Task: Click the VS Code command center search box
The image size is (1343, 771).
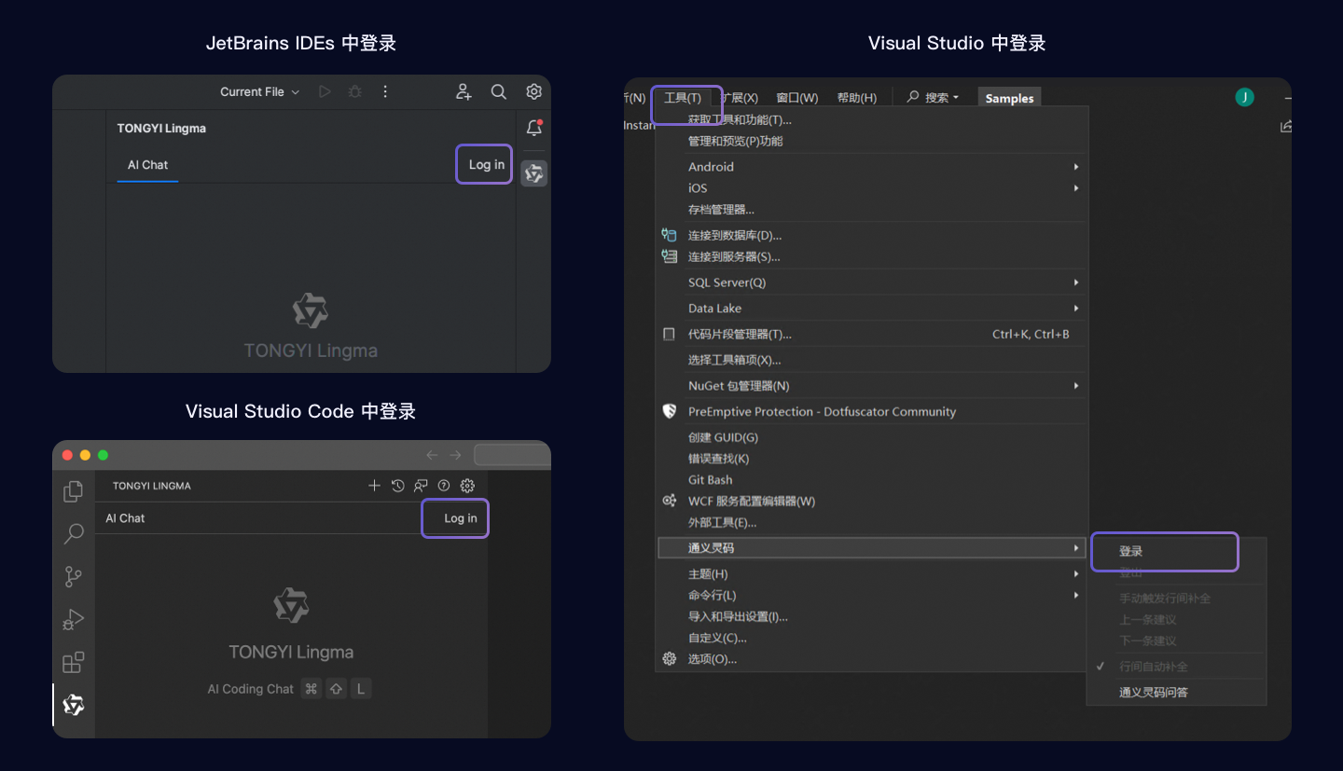Action: [x=512, y=455]
